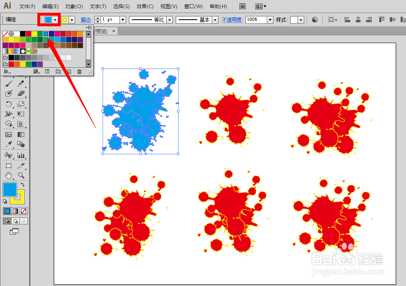
Task: Select the Free Transform tool
Action: pyautogui.click(x=21, y=114)
